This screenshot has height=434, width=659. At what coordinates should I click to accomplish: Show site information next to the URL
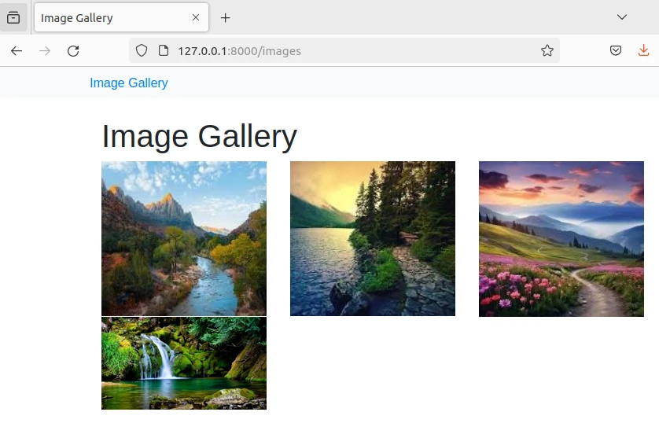point(164,51)
